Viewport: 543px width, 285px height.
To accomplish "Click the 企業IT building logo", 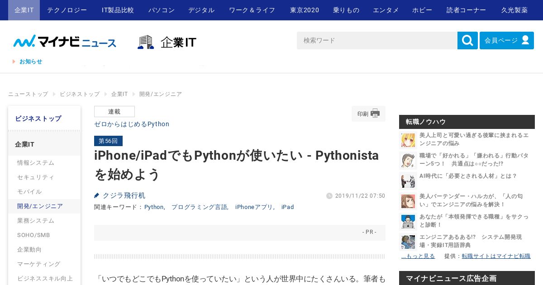I will click(167, 42).
